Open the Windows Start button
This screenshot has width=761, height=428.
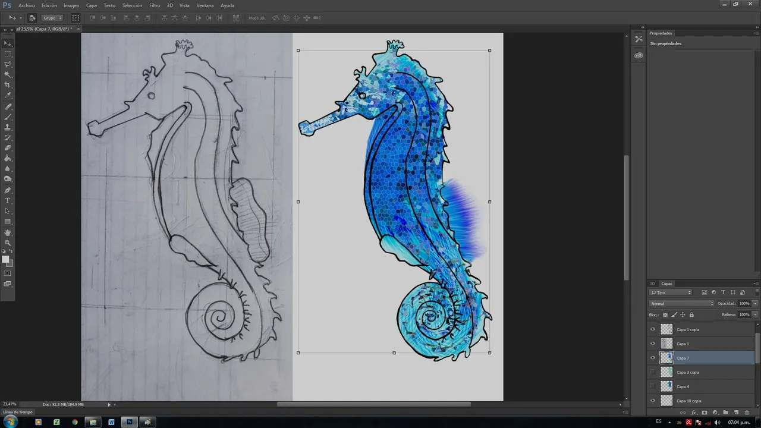[10, 422]
